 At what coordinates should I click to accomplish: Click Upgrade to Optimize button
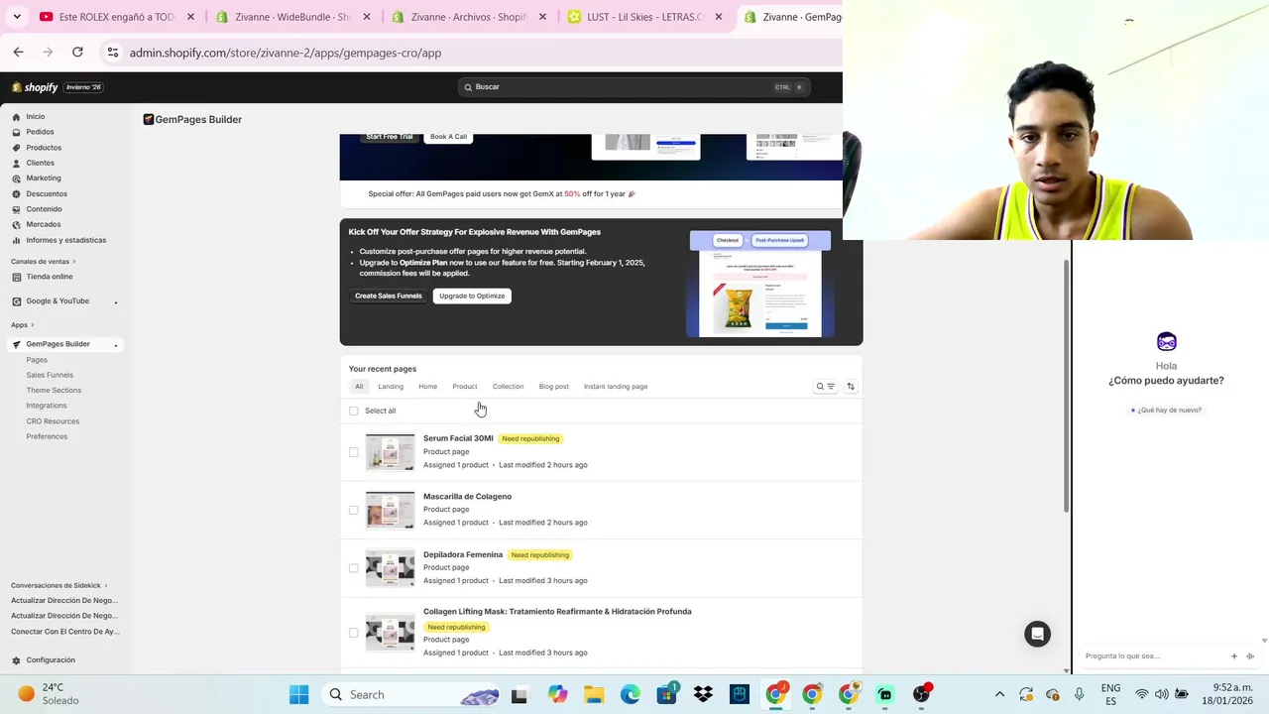coord(472,296)
